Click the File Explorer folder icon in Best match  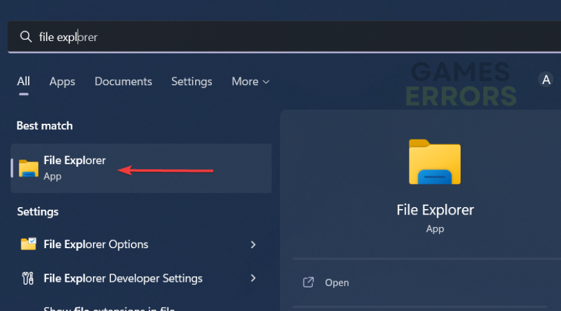click(29, 168)
